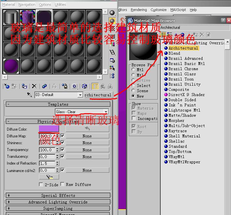The image size is (231, 215).
Task: Enable the 2-Side checkbox
Action: (x=41, y=185)
